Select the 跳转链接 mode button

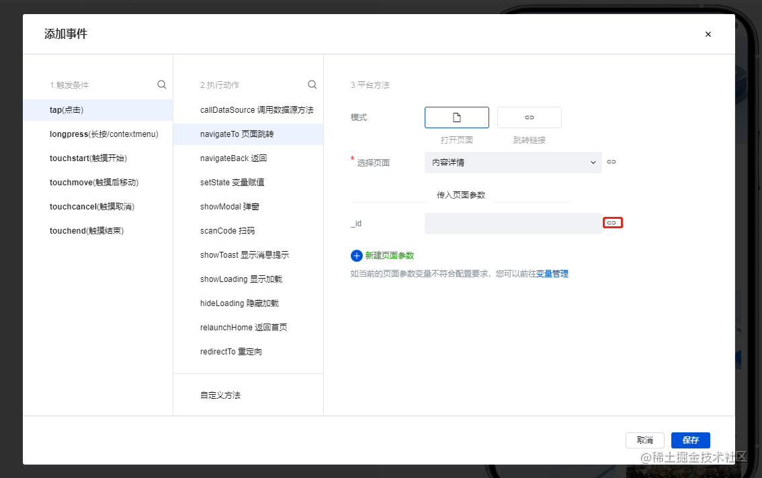pyautogui.click(x=530, y=117)
